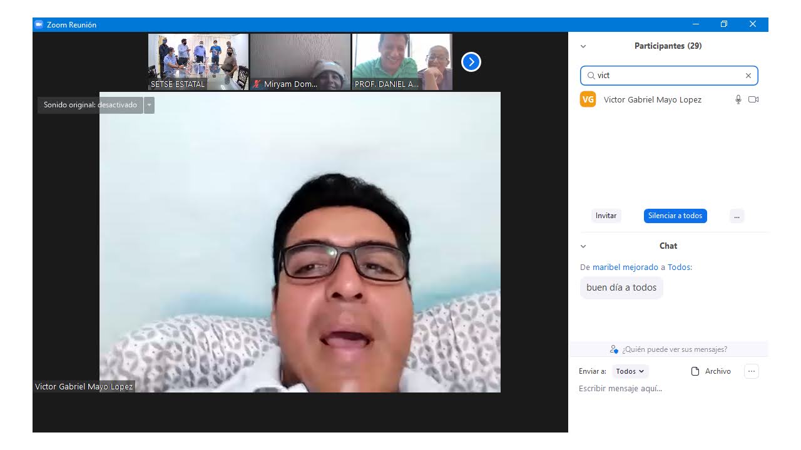Viewport: 801px width, 450px height.
Task: Click the Participantes (29) panel title
Action: [668, 46]
